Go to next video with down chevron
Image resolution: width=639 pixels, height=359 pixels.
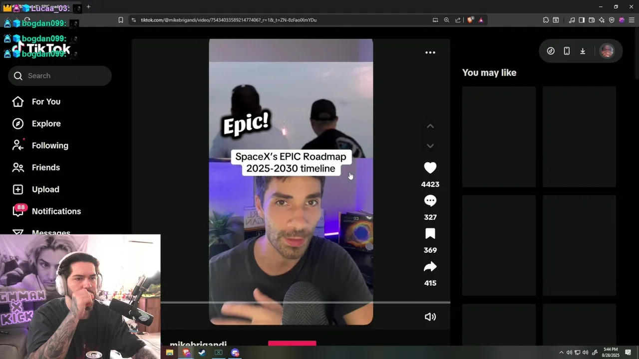coord(430,146)
